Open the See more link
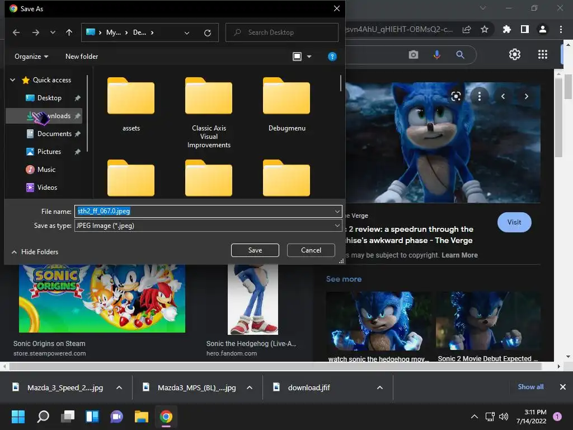This screenshot has height=430, width=573. pyautogui.click(x=344, y=279)
